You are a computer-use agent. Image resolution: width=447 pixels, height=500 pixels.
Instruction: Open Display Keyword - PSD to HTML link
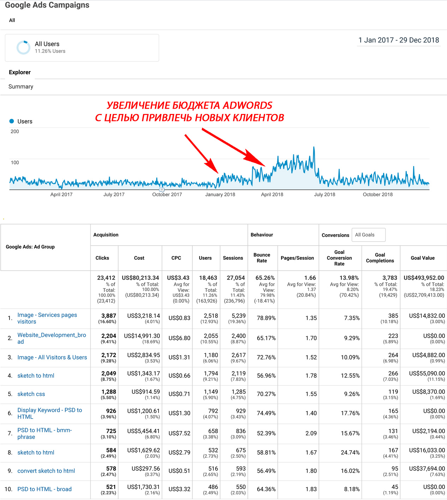tap(49, 413)
